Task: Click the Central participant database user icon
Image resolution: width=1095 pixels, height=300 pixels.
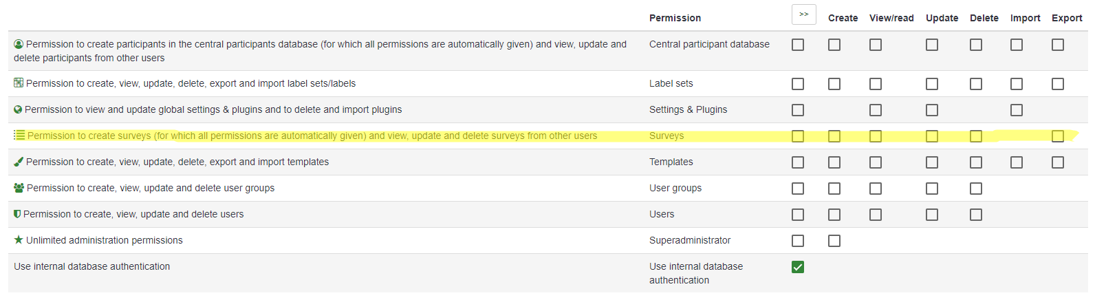Action: [19, 44]
